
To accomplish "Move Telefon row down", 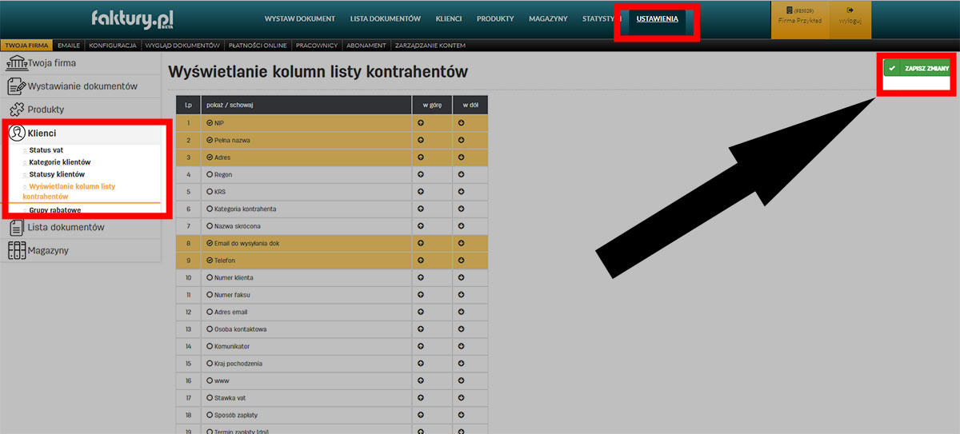I will coord(462,261).
